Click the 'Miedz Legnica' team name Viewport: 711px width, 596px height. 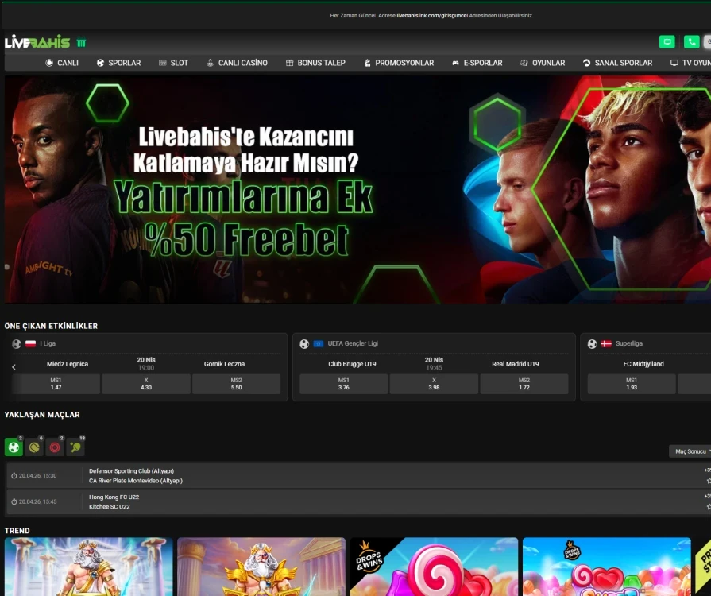coord(68,364)
